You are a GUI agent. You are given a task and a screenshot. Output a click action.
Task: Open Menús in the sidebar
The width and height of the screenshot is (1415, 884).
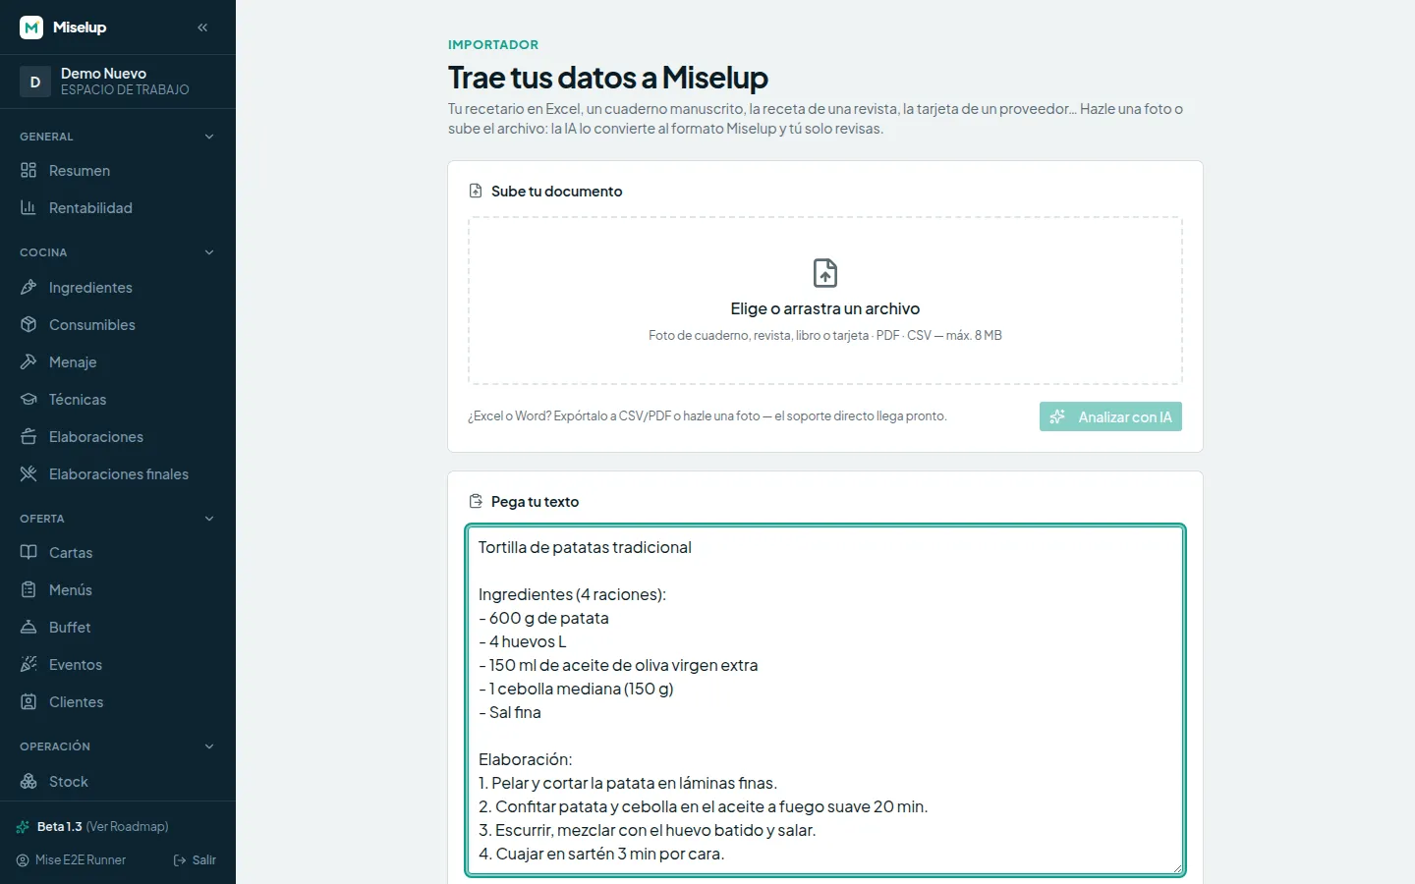pyautogui.click(x=118, y=590)
